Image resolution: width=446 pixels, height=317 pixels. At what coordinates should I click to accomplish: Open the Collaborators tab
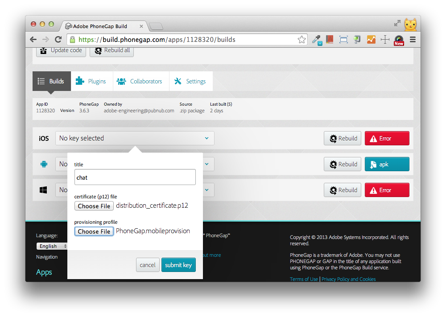click(x=140, y=81)
